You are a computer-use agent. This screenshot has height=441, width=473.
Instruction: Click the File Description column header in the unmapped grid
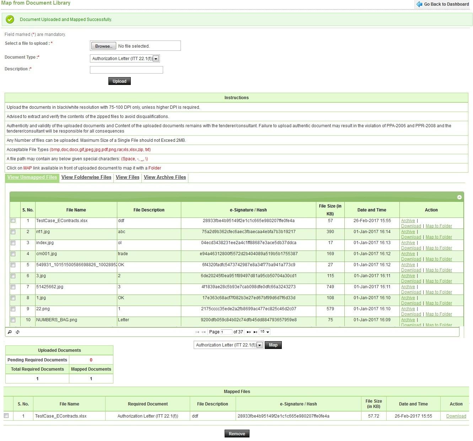coord(149,210)
